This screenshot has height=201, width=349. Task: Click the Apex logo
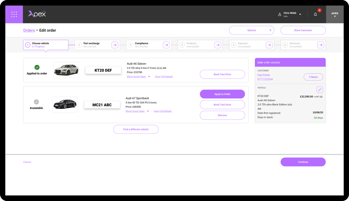[37, 14]
